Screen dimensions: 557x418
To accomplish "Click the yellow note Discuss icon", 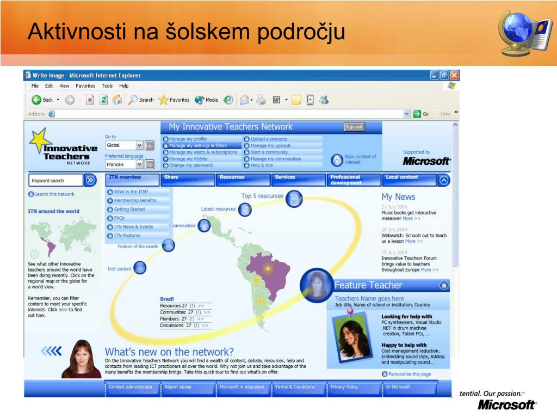I will coord(296,100).
